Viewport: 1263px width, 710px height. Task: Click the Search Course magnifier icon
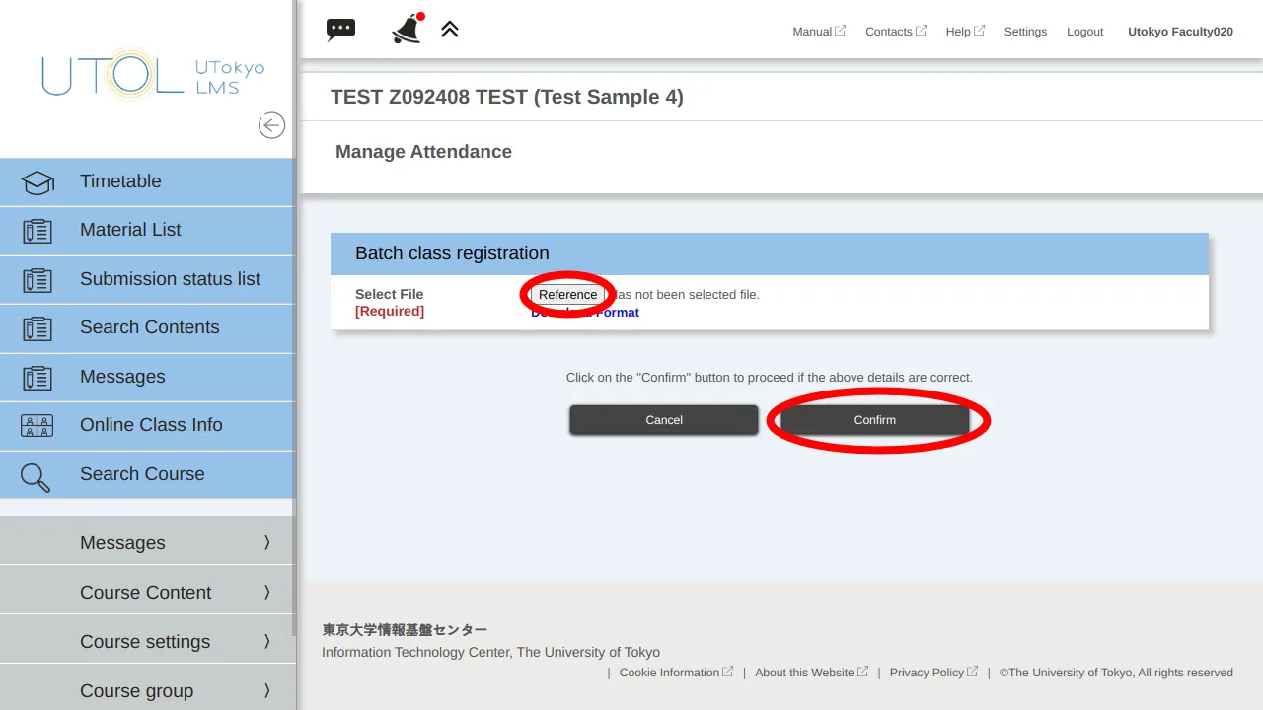coord(36,477)
